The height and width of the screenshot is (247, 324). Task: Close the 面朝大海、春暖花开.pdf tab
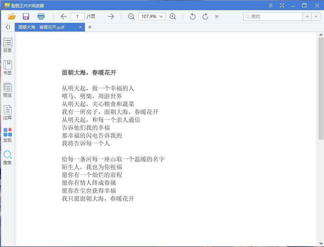tap(81, 27)
